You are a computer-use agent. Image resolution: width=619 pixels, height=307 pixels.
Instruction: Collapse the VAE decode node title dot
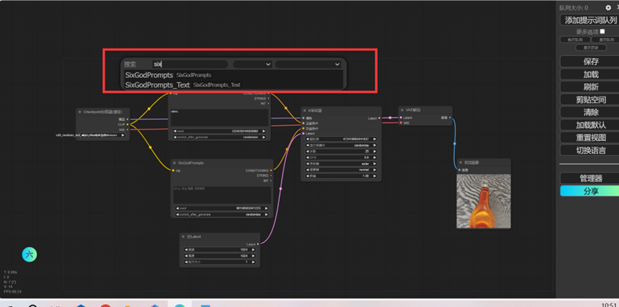tap(402, 110)
